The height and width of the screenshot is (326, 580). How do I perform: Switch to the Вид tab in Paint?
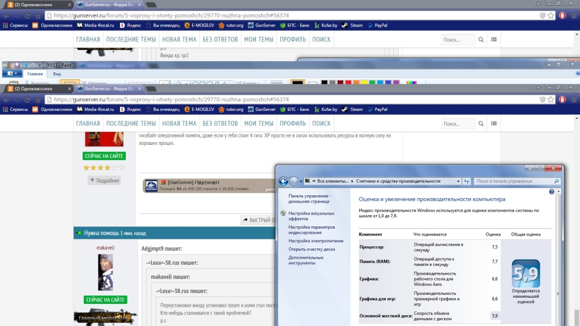pos(57,74)
